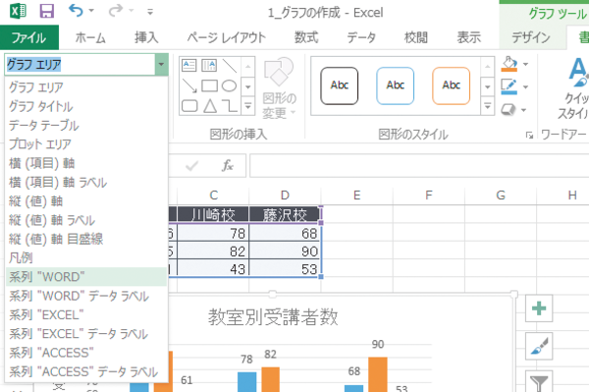The width and height of the screenshot is (589, 392).
Task: Select 横 (項目) 軸 ラベル entry
Action: [86, 183]
